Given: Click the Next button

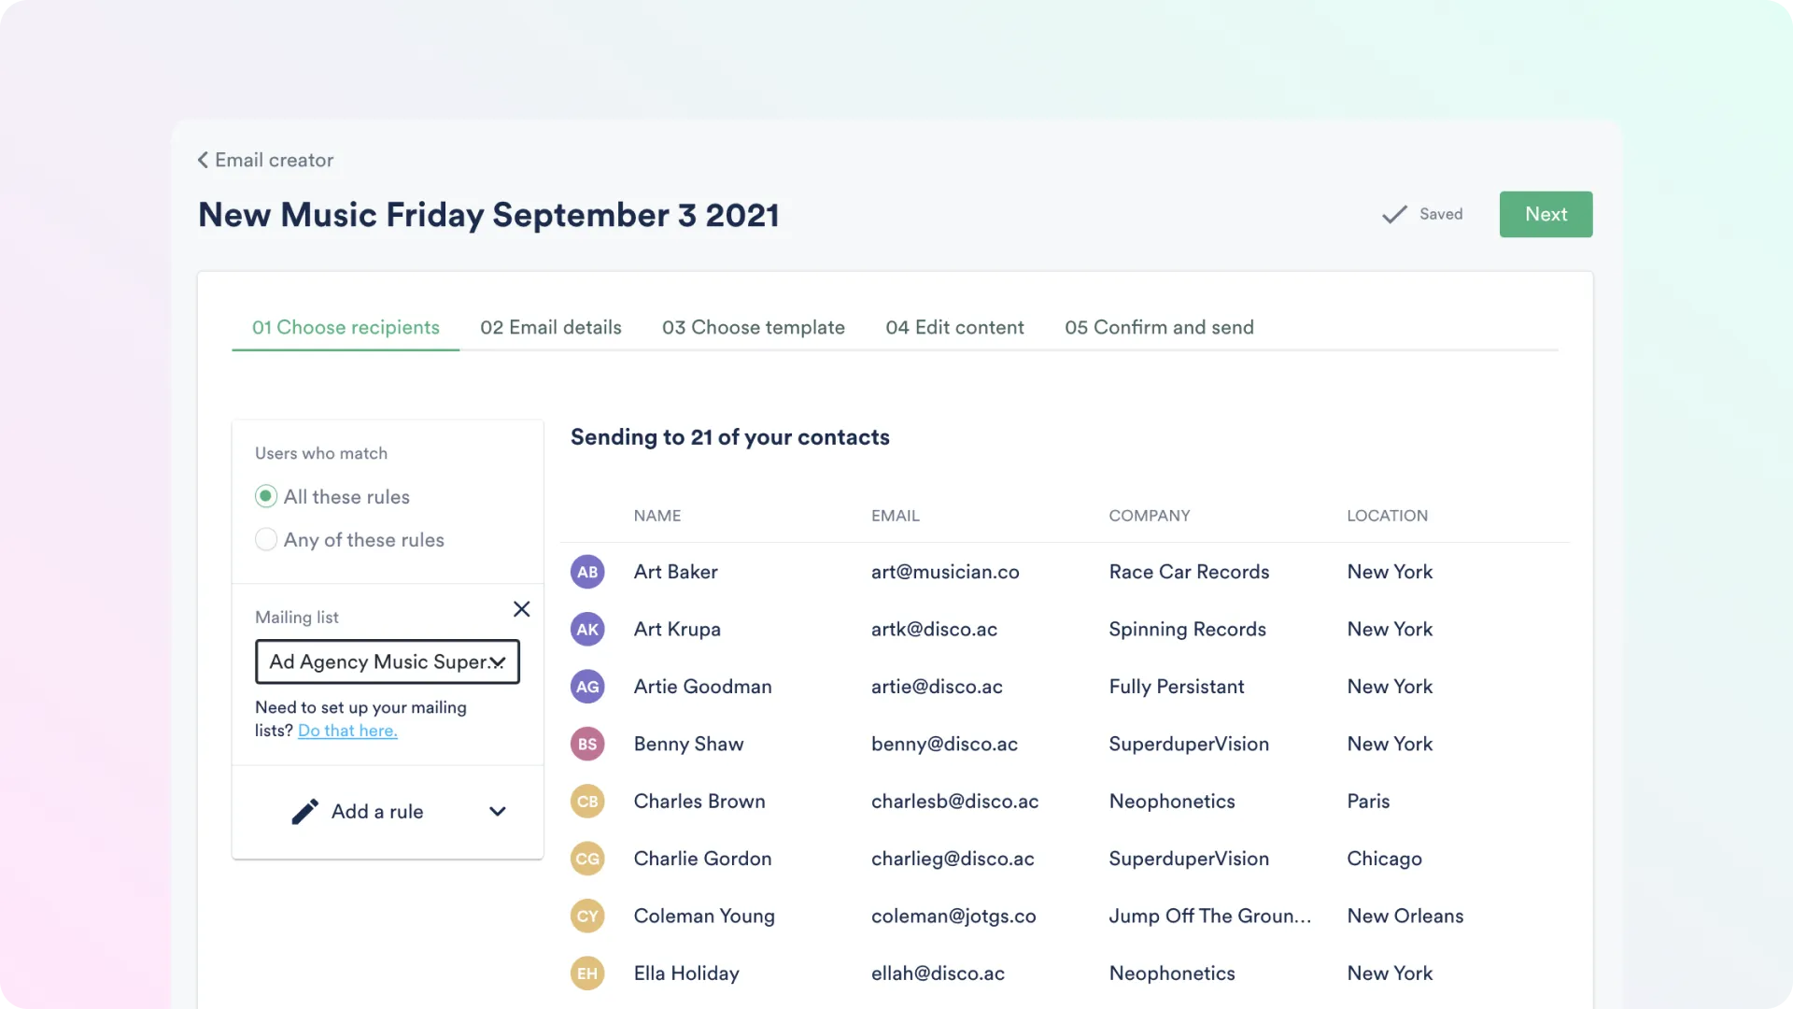Looking at the screenshot, I should point(1546,214).
